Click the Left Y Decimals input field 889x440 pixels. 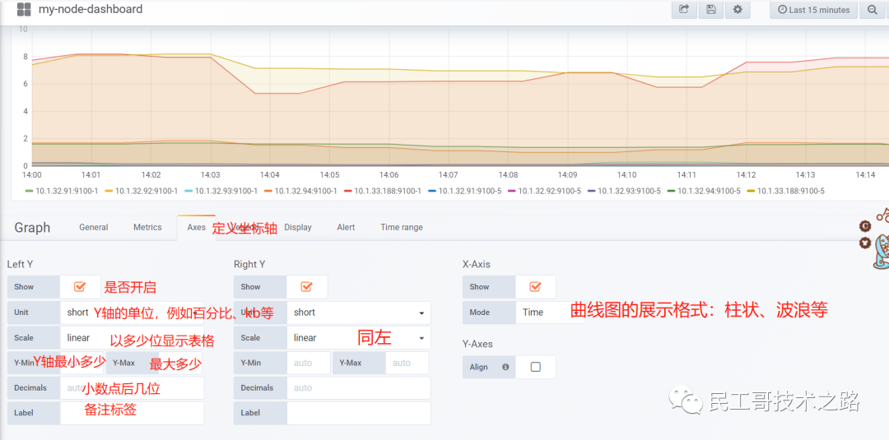coord(132,388)
